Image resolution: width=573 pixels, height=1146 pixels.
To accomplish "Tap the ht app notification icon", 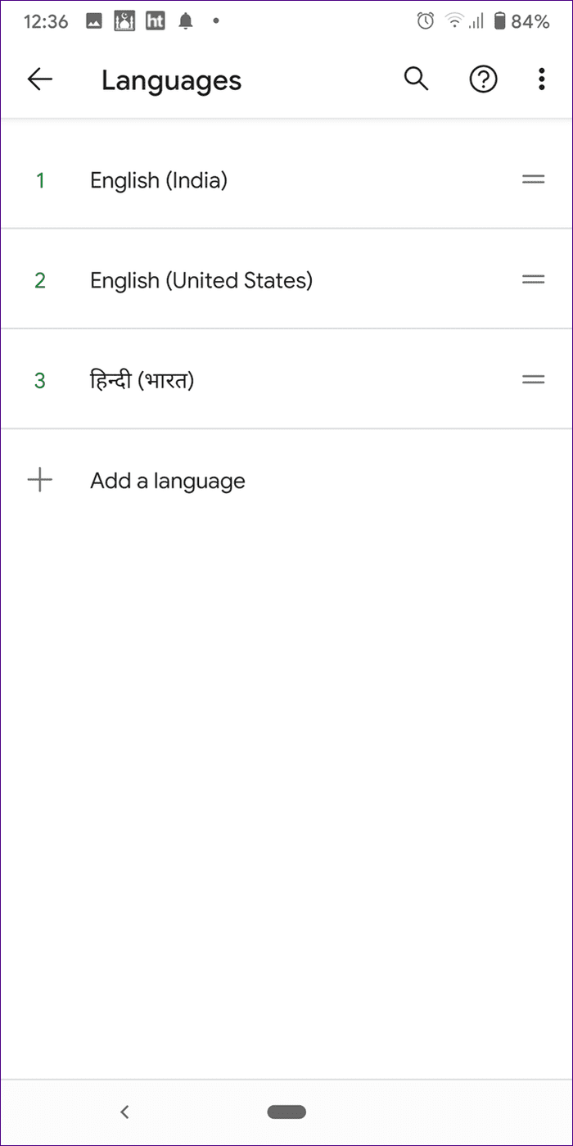I will pyautogui.click(x=155, y=22).
